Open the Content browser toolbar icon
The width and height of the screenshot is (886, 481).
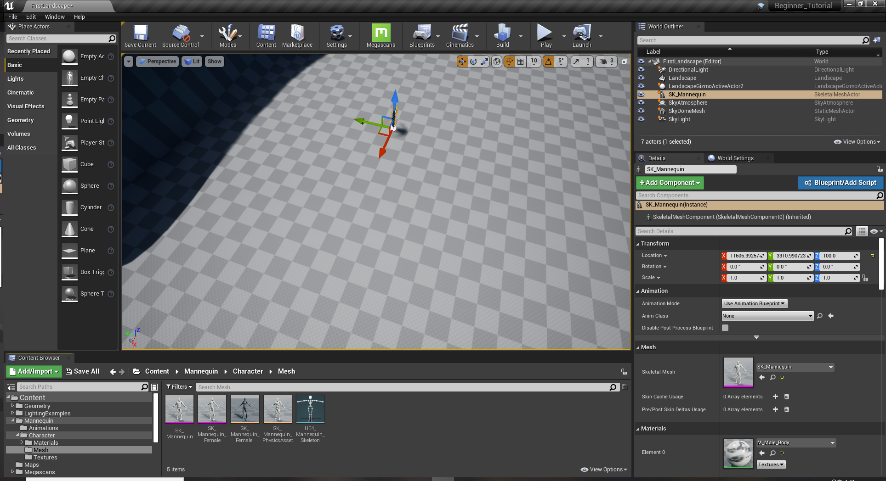pos(266,36)
